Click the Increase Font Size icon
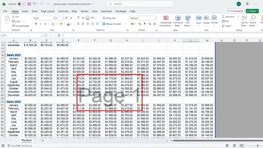This screenshot has height=148, width=263. point(66,18)
